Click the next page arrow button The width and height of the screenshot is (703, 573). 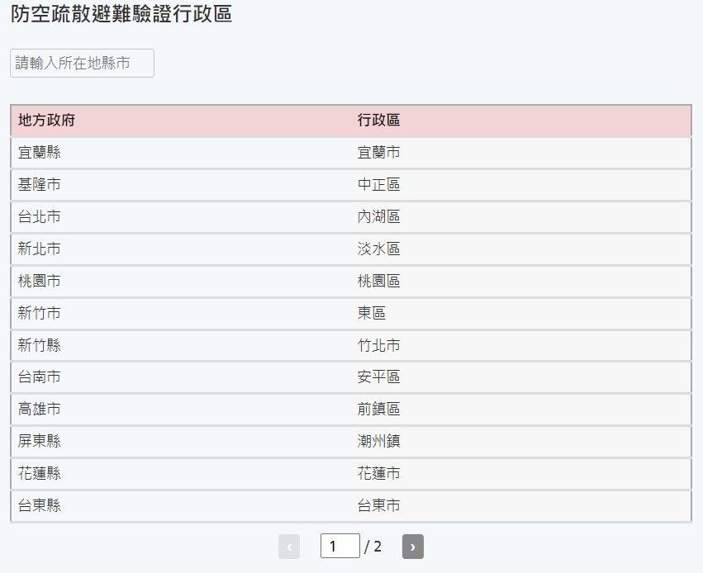[x=412, y=547]
